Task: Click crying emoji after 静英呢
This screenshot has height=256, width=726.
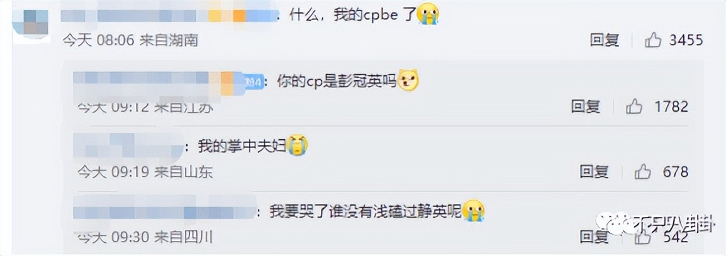Action: (473, 211)
